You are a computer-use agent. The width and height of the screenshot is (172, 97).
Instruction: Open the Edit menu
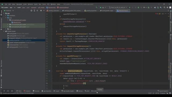(x=10, y=4)
